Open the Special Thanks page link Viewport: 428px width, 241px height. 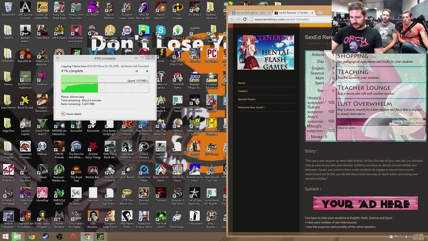coord(247,99)
